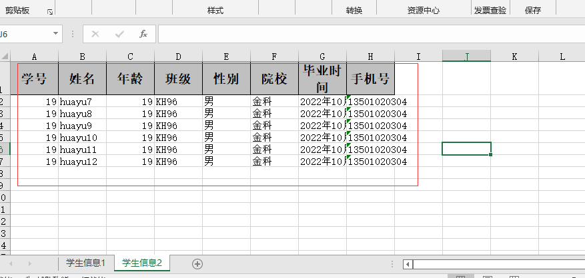Switch to Page Break Preview view
585x278 pixels.
514,277
